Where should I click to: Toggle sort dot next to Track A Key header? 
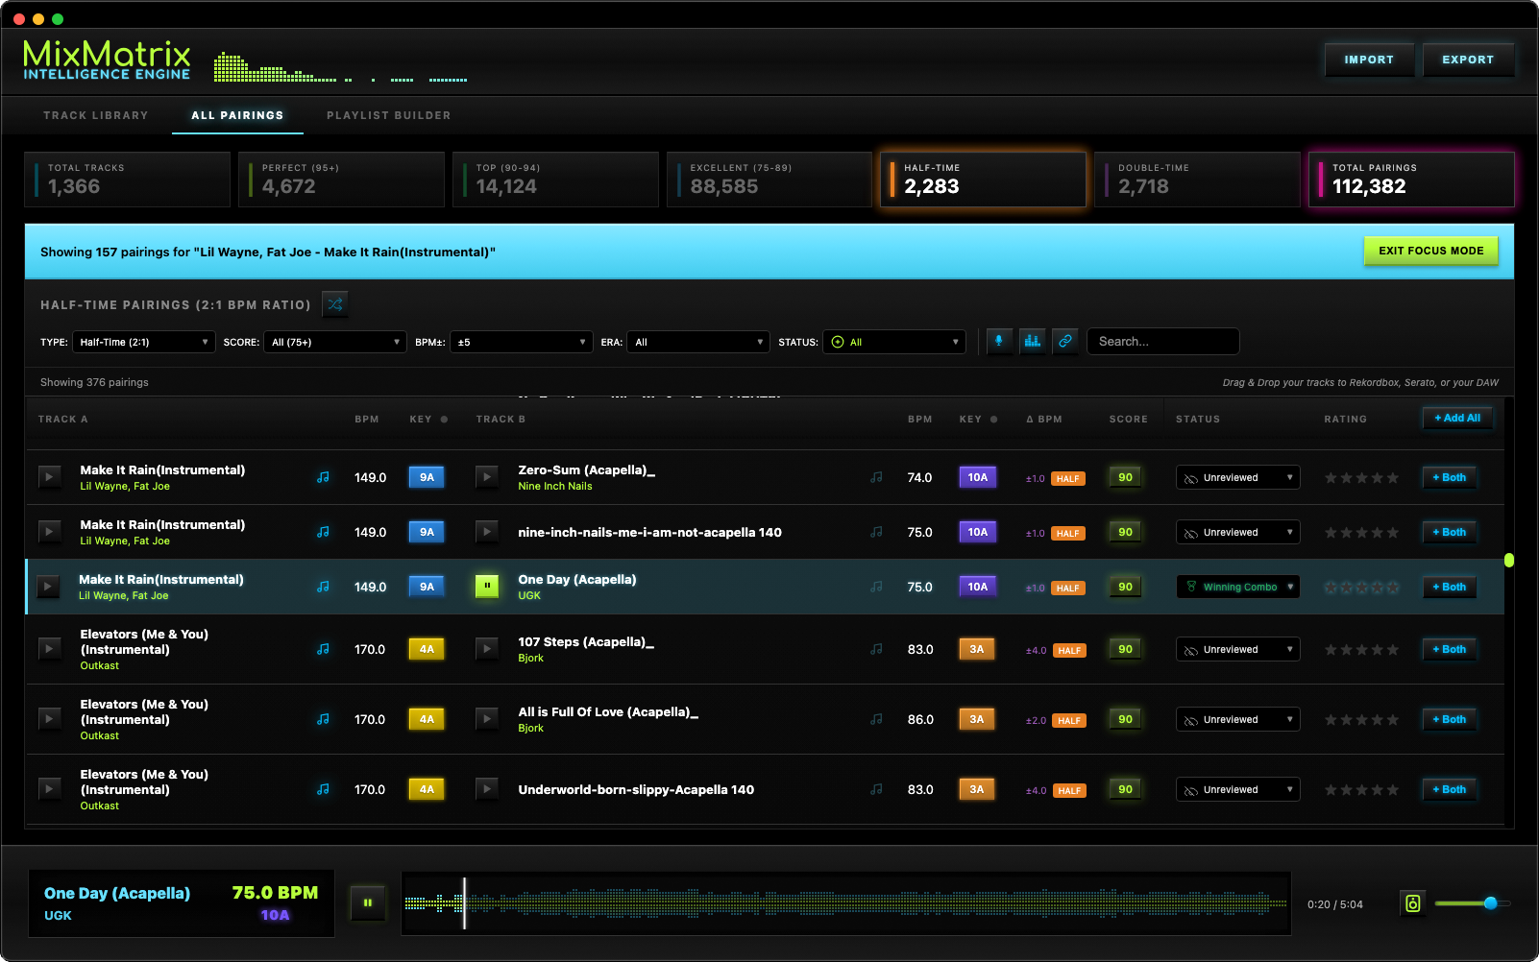tap(444, 420)
